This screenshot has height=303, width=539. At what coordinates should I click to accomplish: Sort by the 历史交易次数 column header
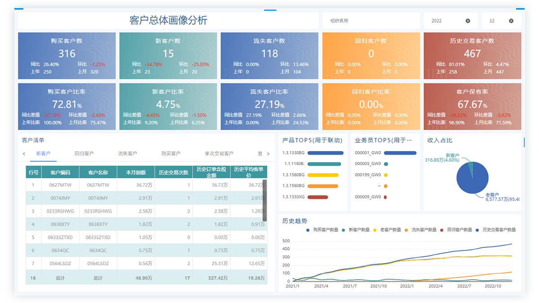tap(173, 172)
